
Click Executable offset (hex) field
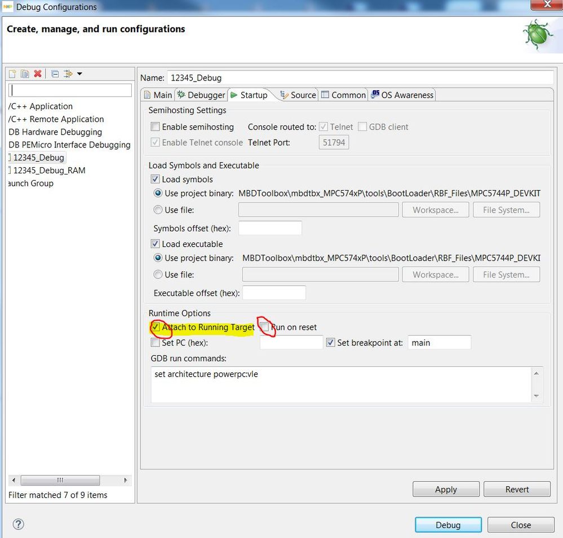coord(274,293)
